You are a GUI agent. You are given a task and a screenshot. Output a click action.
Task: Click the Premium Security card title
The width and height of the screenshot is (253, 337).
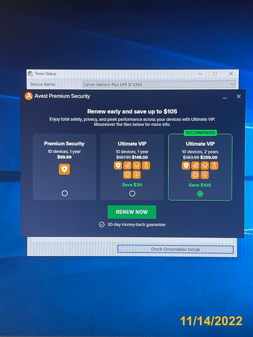[x=64, y=144]
